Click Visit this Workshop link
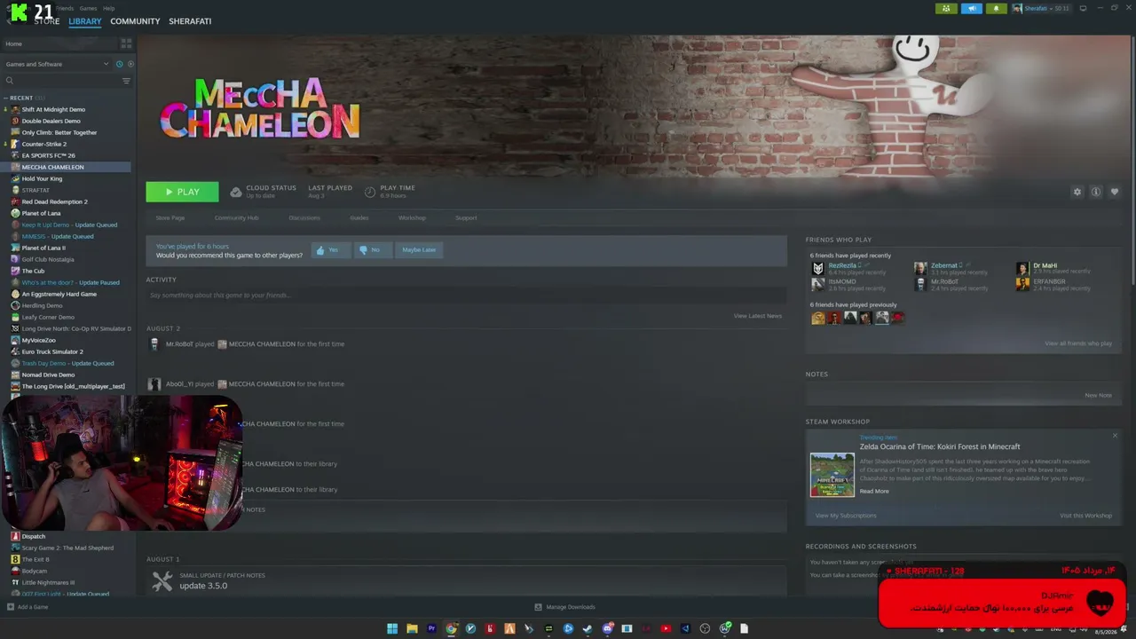The height and width of the screenshot is (639, 1136). (1085, 516)
